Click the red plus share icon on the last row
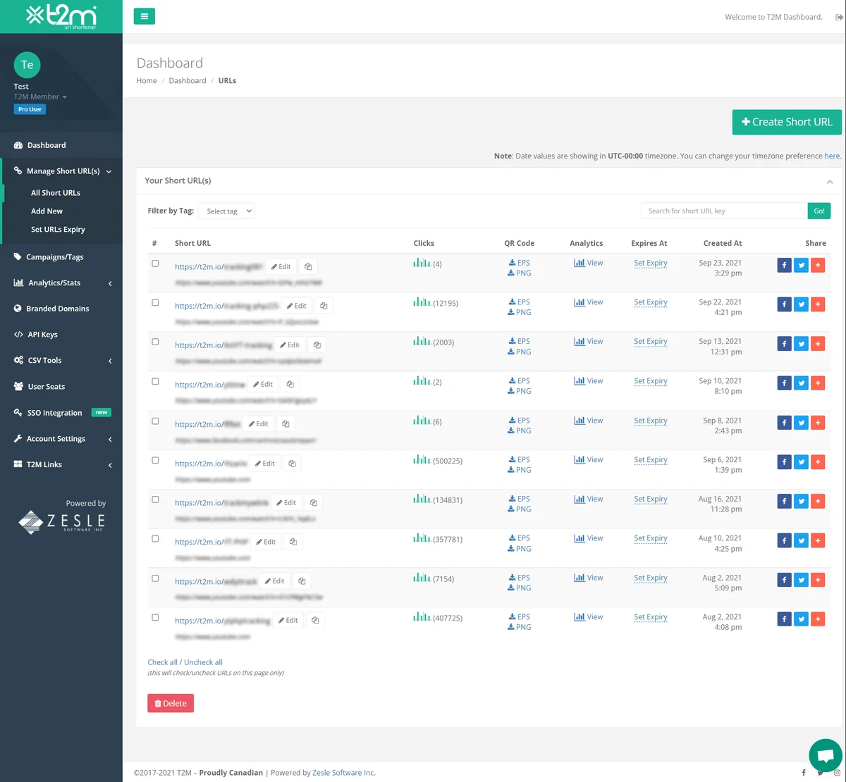 [818, 619]
